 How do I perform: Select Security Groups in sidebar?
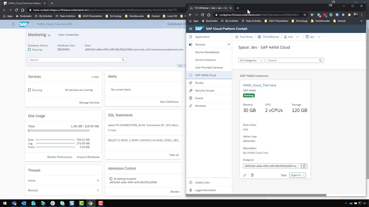pyautogui.click(x=209, y=90)
